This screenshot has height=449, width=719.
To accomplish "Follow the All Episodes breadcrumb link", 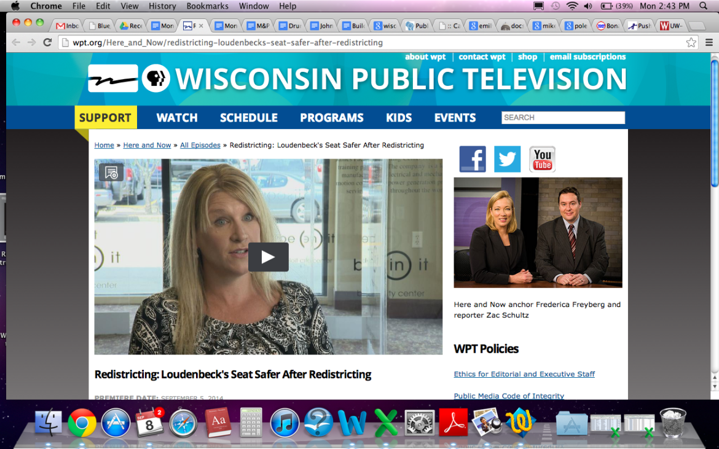I will 200,145.
